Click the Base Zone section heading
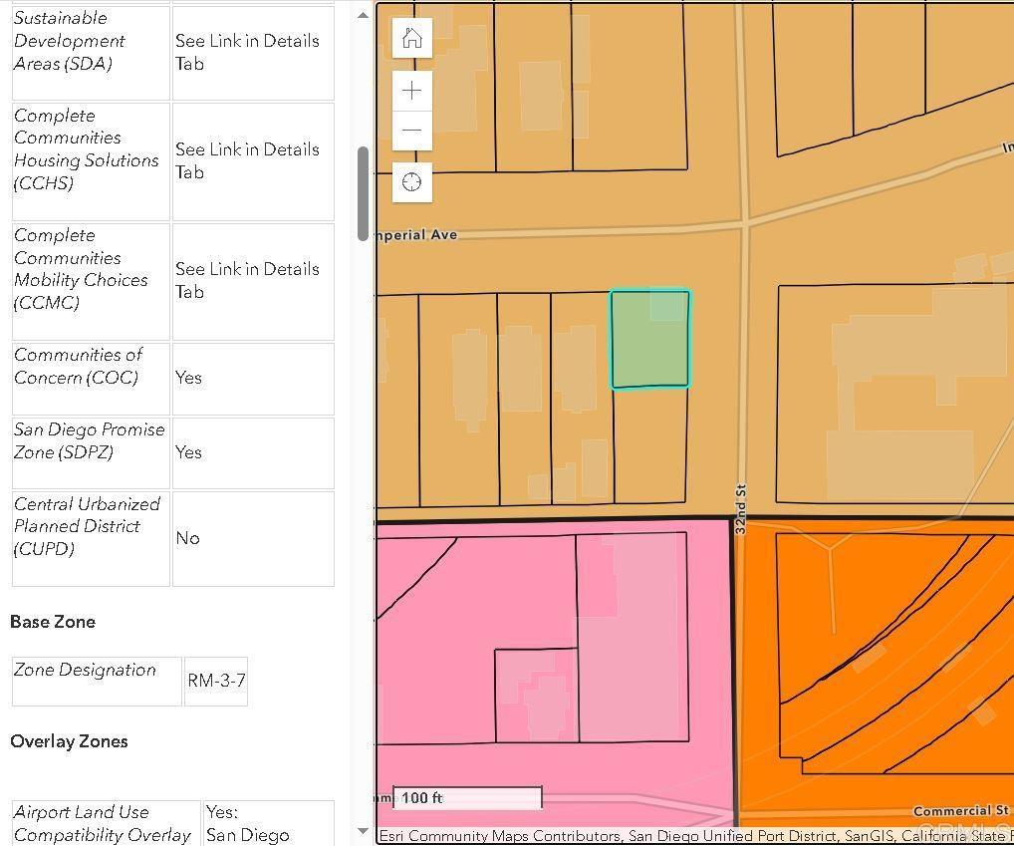 (x=53, y=622)
